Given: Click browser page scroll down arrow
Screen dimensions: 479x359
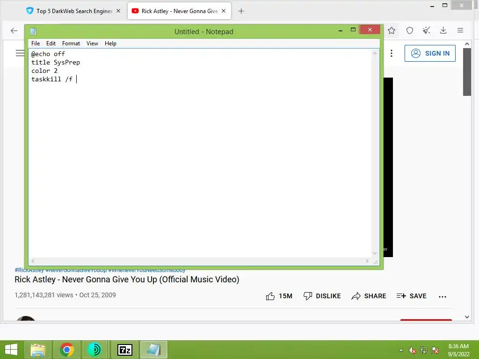Looking at the screenshot, I should (x=467, y=317).
